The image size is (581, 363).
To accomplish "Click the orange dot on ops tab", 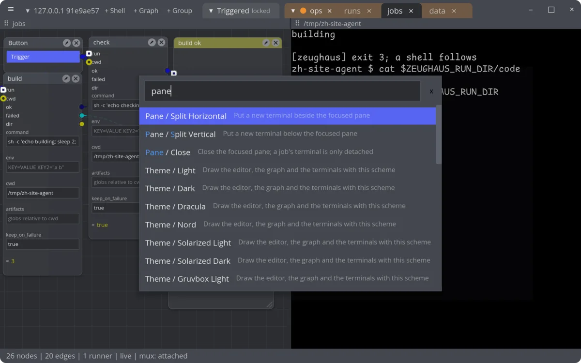I will (303, 11).
